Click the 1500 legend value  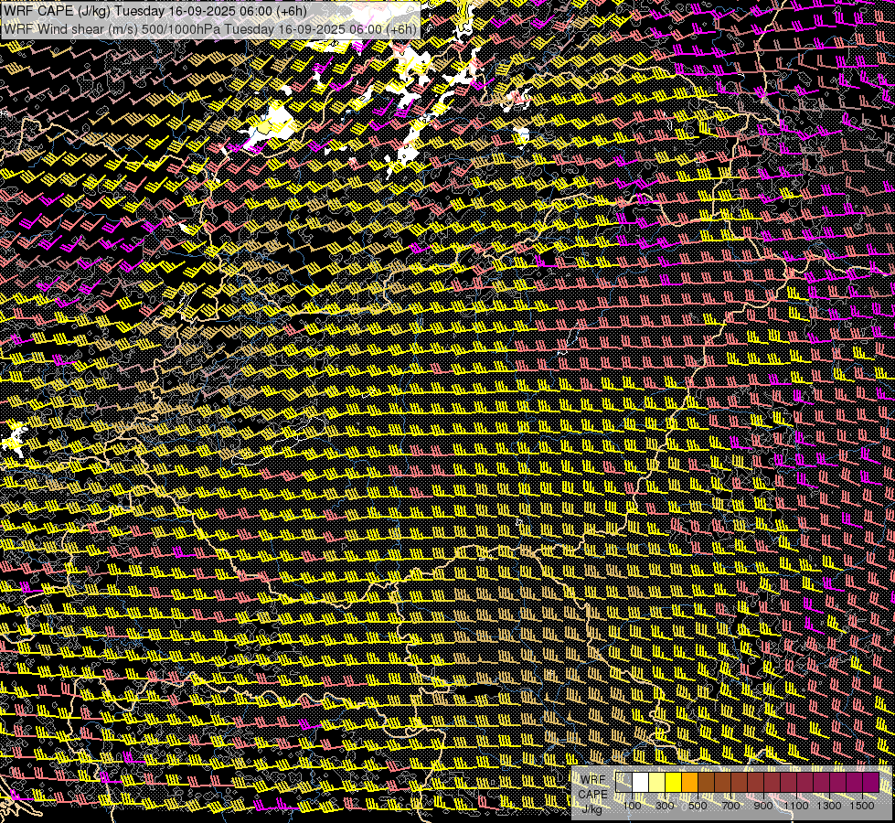coord(862,806)
